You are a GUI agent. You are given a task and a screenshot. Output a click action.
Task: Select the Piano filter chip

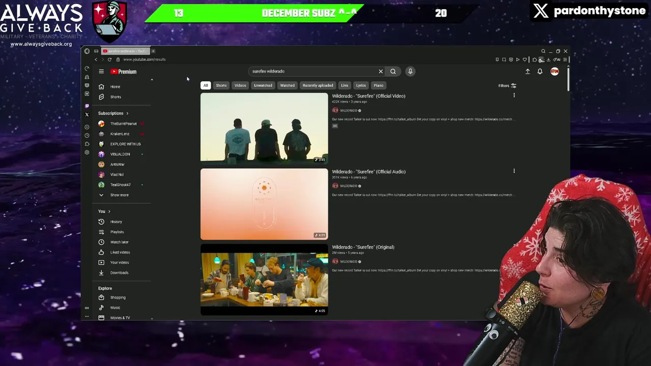pos(378,85)
